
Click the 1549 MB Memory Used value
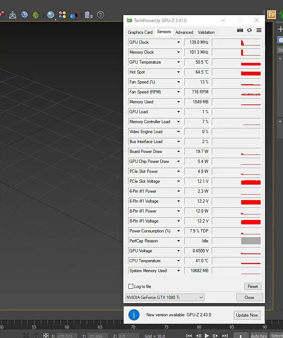point(197,102)
